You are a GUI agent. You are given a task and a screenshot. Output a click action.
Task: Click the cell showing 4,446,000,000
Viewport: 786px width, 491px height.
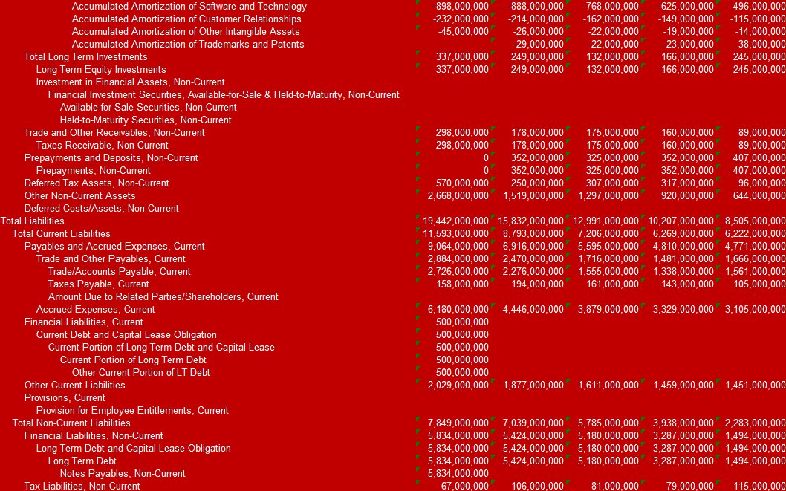[533, 310]
